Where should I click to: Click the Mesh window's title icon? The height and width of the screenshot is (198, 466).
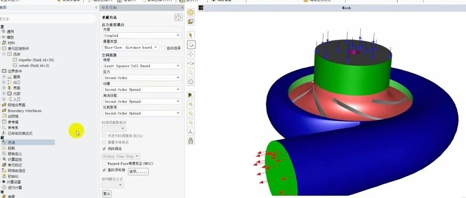201,8
